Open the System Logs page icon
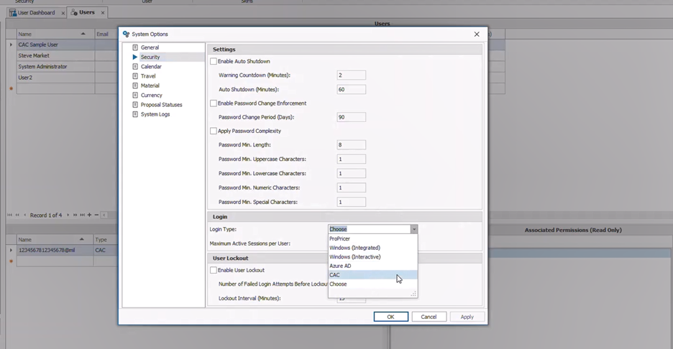Image resolution: width=673 pixels, height=349 pixels. point(134,114)
